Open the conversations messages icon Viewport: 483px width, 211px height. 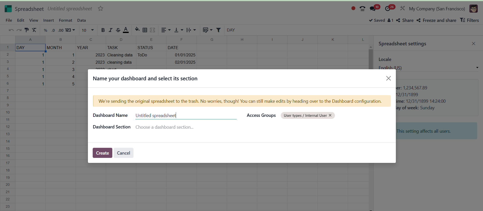(x=372, y=9)
